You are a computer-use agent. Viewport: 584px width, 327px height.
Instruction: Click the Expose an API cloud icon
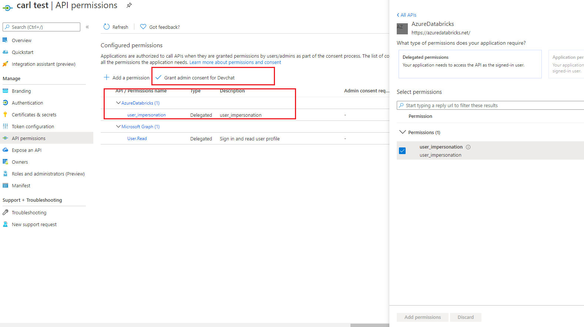(x=5, y=150)
